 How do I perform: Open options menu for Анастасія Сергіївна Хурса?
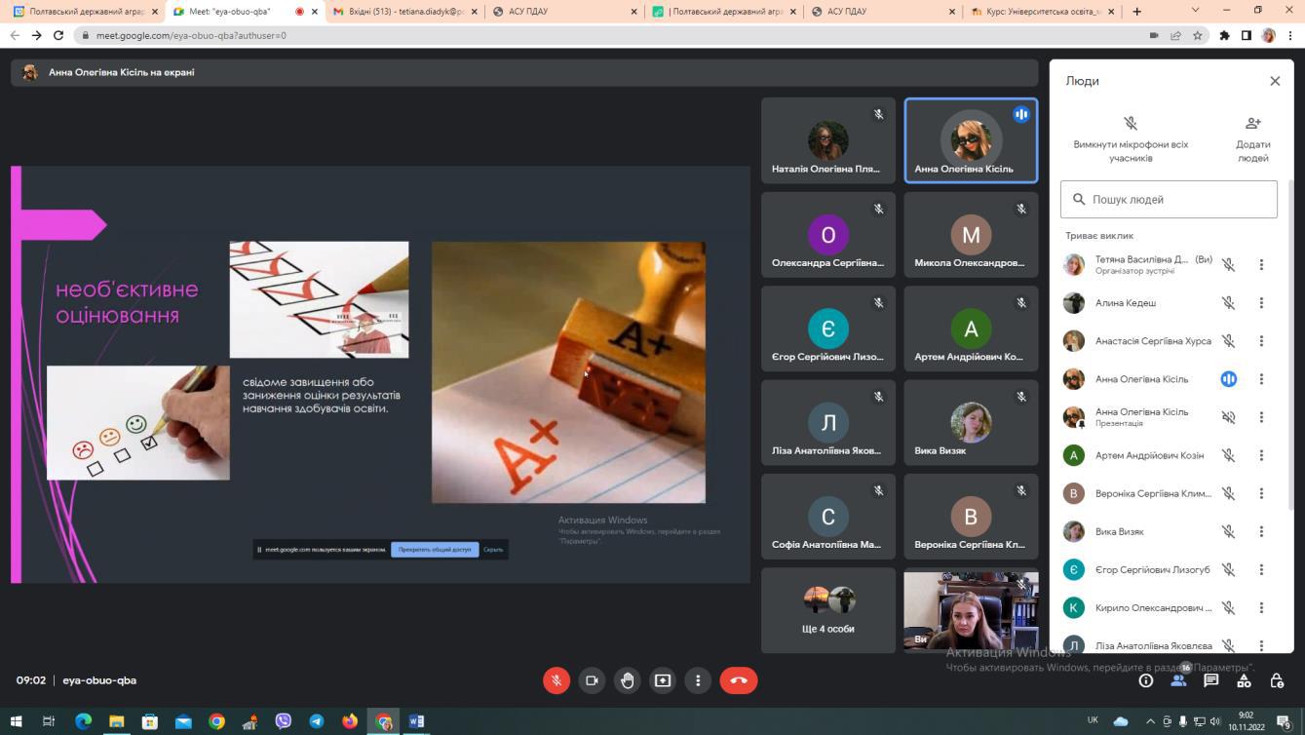tap(1261, 341)
